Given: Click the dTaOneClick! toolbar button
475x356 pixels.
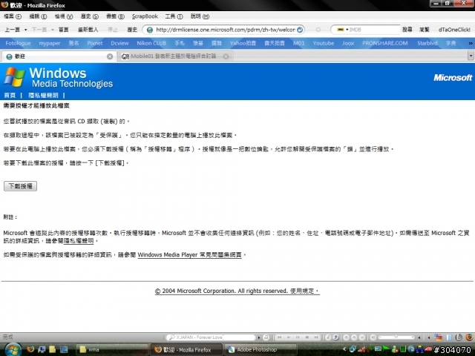Looking at the screenshot, I should tap(454, 30).
